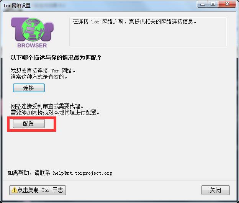Maximize the Tor network settings window
This screenshot has width=239, height=203.
[213, 4]
